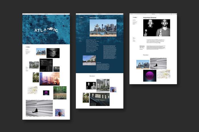Screen dimensions: 199x132
Task: Open the dark streaked-light thumbnail on the homepage
Action: tap(53, 53)
